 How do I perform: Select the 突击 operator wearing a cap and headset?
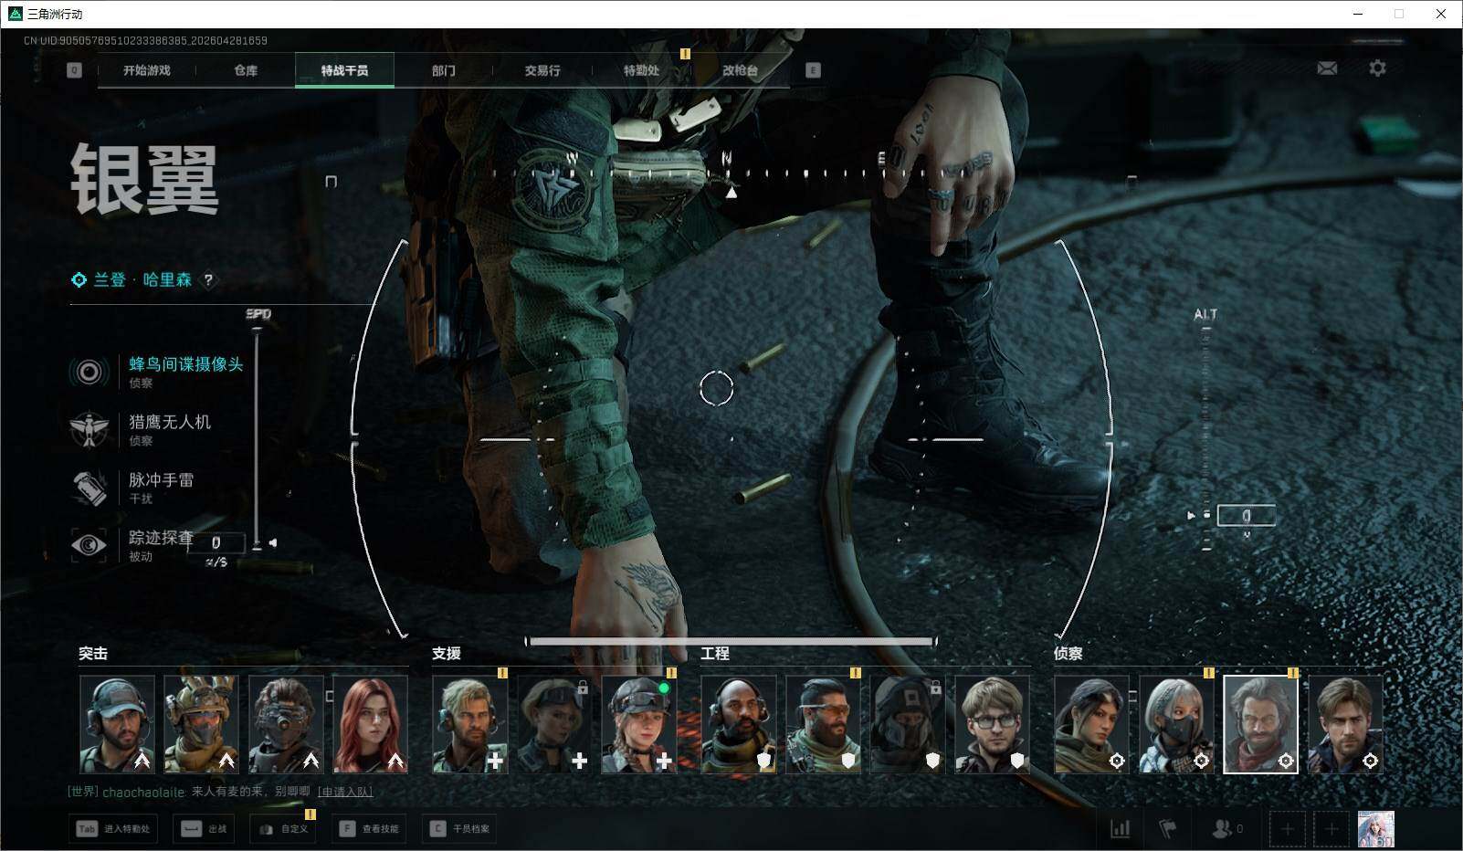click(117, 724)
